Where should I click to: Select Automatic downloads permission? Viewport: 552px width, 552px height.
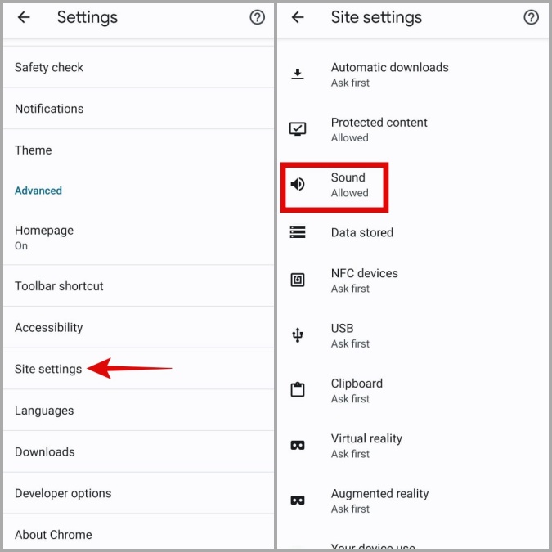pos(413,74)
